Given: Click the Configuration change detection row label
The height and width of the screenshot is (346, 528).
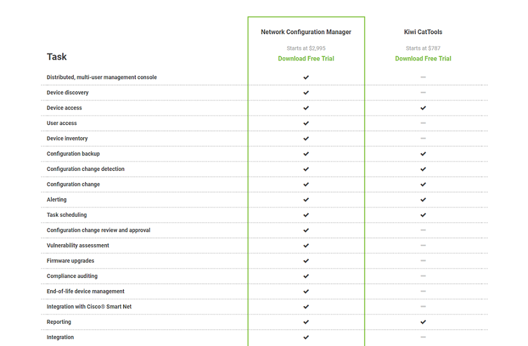Looking at the screenshot, I should tap(85, 169).
